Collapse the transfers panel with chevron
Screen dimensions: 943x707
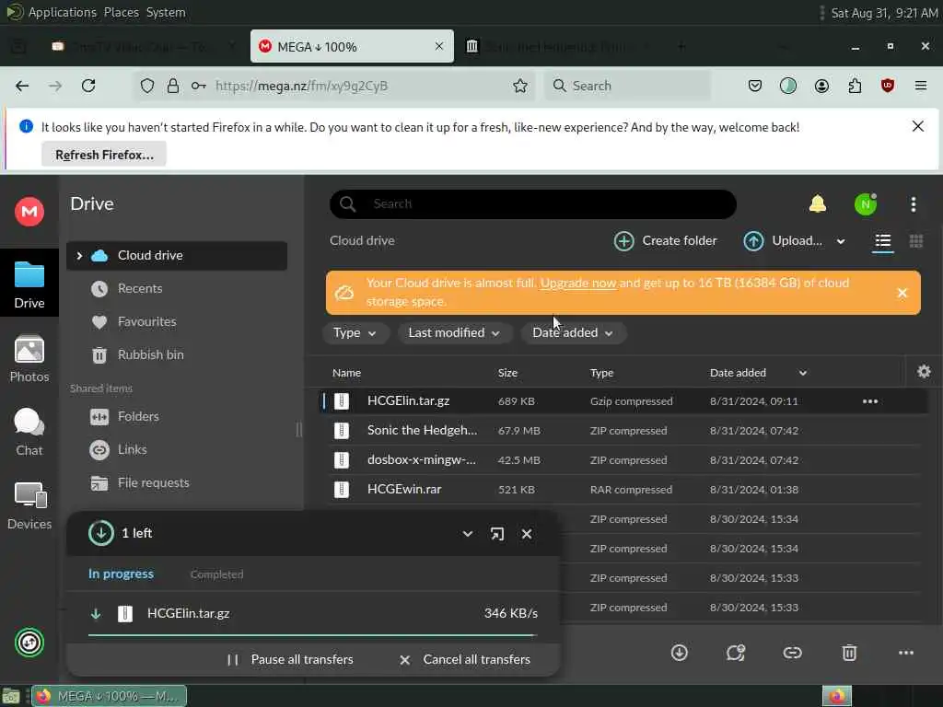[467, 534]
